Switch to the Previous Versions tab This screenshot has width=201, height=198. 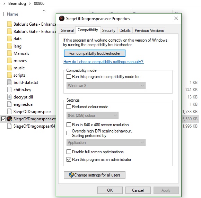coord(149,31)
